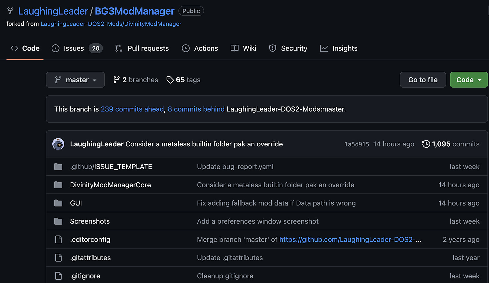
Task: Open the DivinityModManagerCore folder
Action: click(x=110, y=185)
